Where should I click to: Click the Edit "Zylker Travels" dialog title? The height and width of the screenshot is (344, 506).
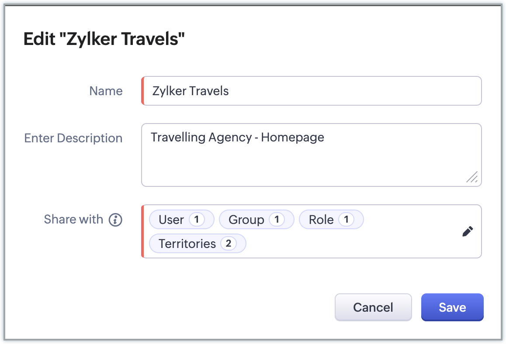pos(104,39)
